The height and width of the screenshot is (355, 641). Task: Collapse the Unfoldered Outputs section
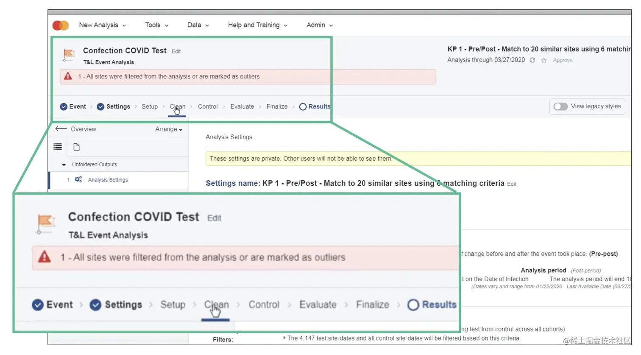point(64,165)
